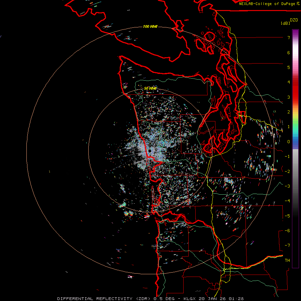Click the 5 value on color scale
The image size is (301, 301).
coord(289,67)
